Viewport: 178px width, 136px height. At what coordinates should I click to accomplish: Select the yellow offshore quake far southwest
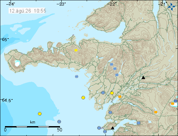pos(40,114)
